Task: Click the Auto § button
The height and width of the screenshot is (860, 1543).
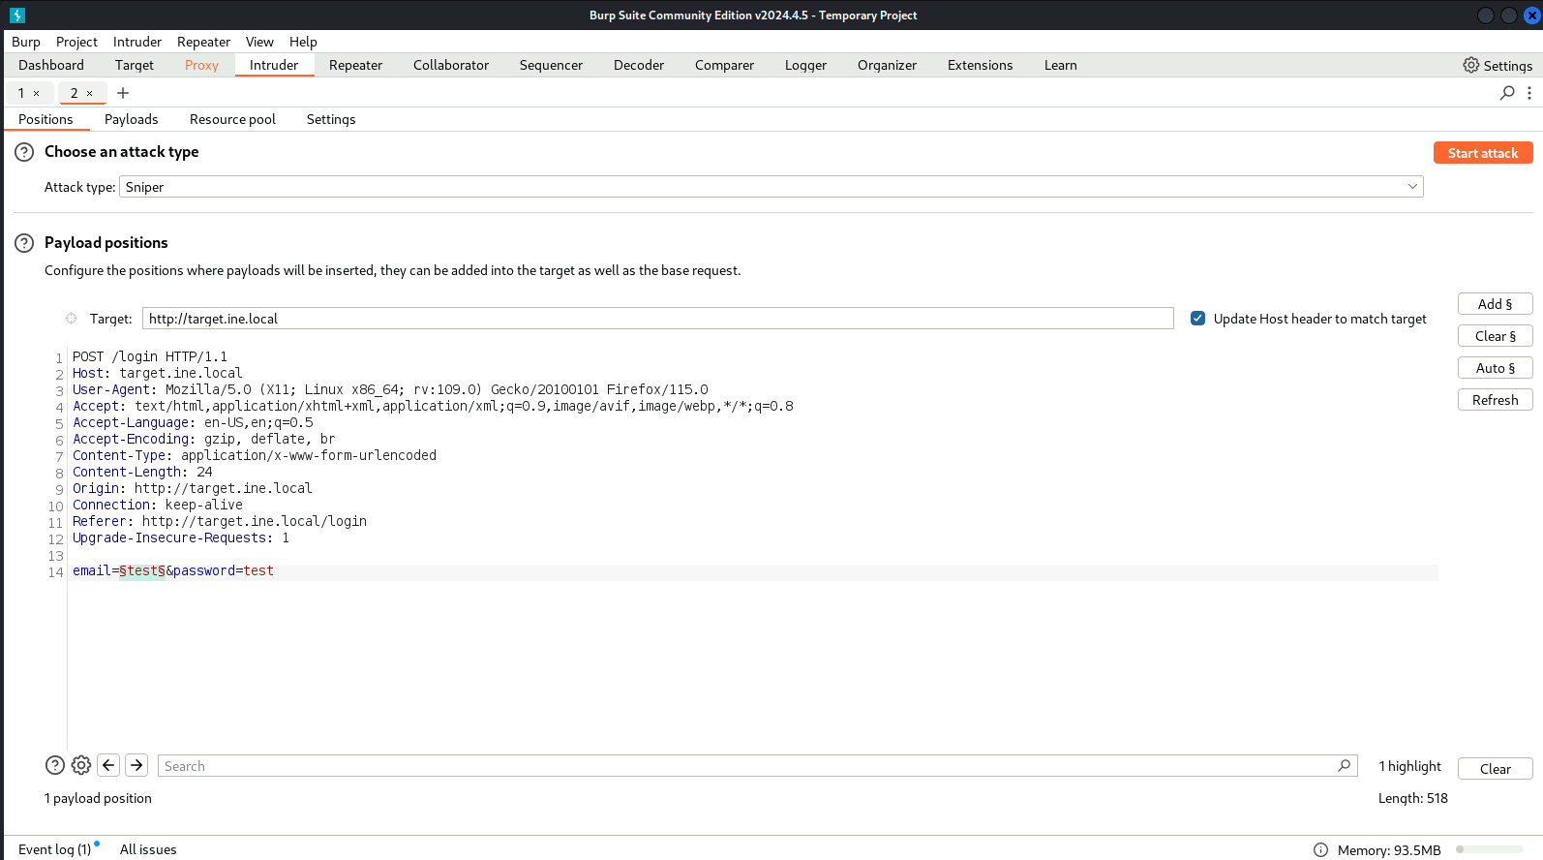Action: [x=1495, y=368]
